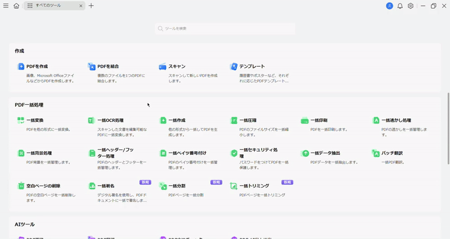Open the hamburger menu icon

click(x=6, y=6)
